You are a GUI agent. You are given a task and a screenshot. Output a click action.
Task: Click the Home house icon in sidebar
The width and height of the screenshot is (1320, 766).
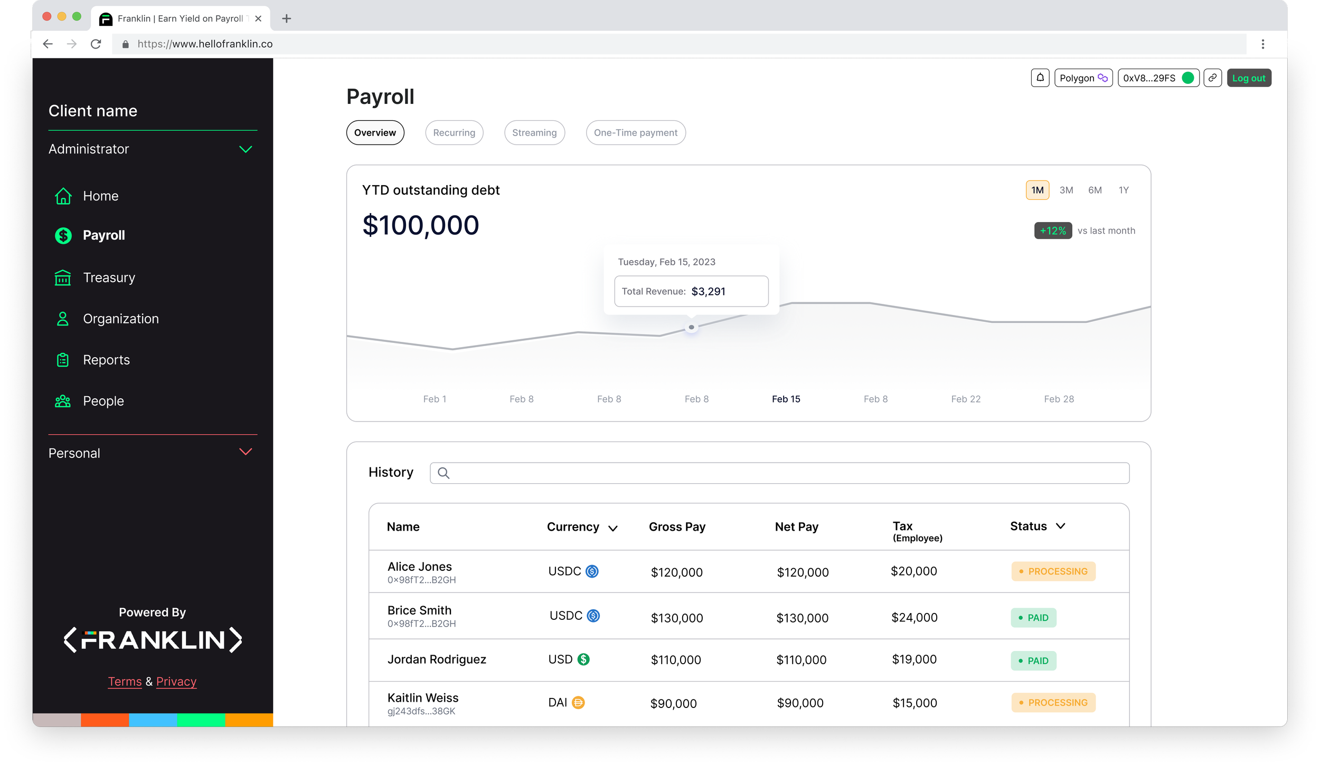coord(63,196)
